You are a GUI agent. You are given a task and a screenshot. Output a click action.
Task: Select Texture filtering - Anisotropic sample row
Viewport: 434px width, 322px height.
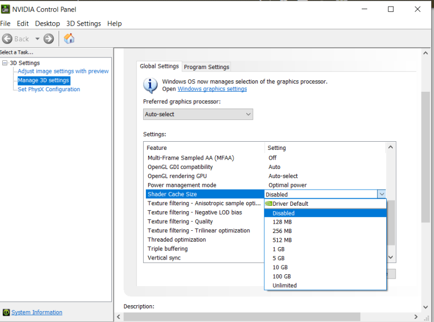tap(205, 204)
